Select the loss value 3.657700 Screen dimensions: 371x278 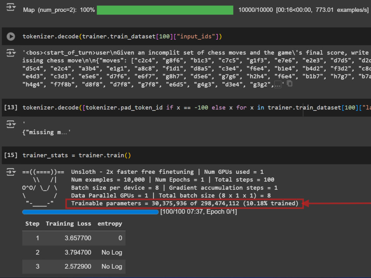[x=78, y=238]
